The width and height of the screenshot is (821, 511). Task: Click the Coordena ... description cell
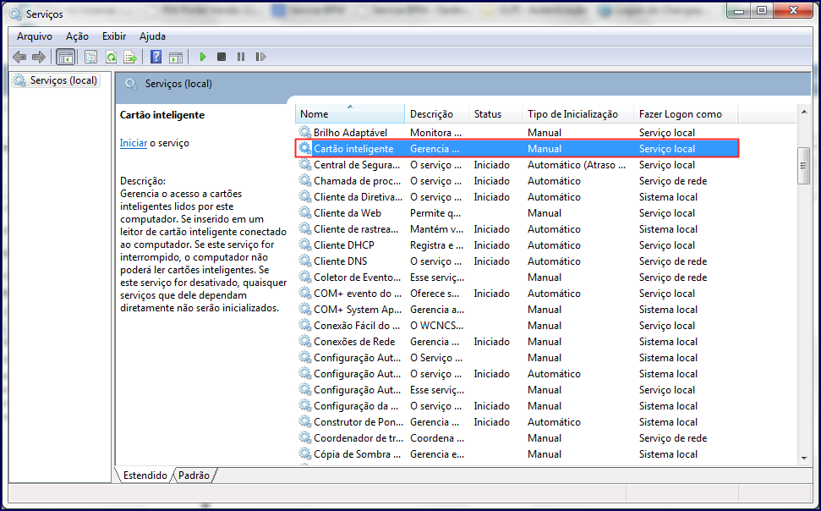[x=436, y=438]
